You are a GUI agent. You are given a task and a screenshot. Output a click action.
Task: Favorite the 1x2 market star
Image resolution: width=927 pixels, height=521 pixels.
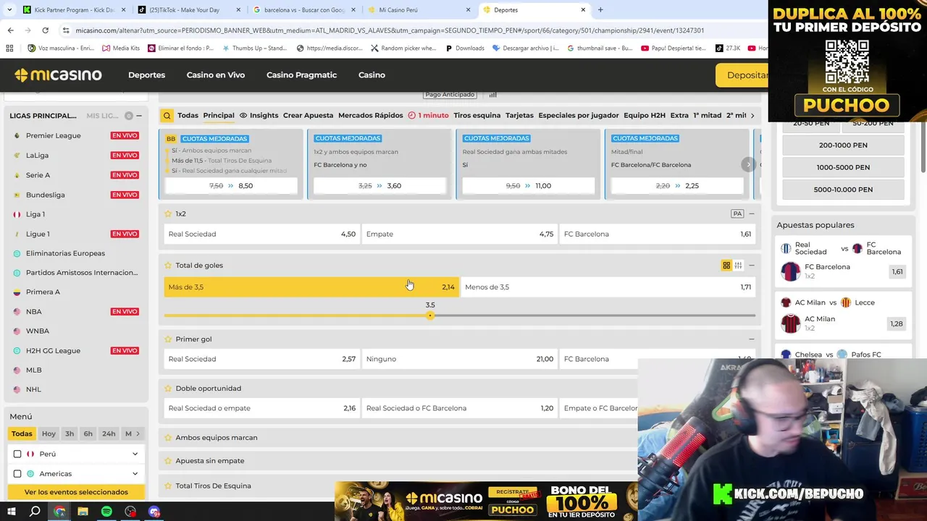pyautogui.click(x=168, y=213)
